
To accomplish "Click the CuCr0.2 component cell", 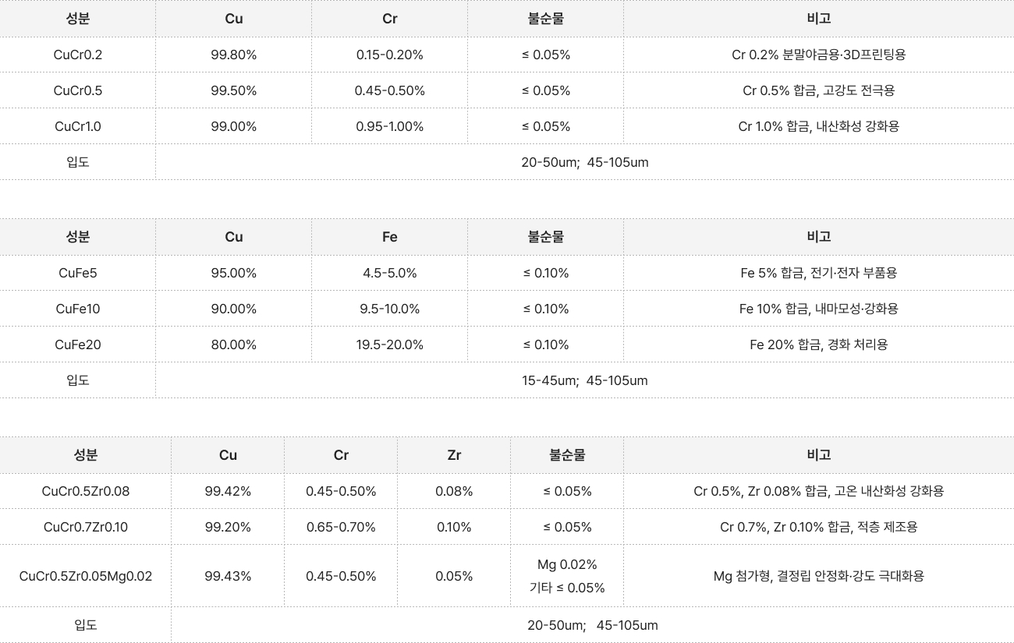I will pos(78,55).
